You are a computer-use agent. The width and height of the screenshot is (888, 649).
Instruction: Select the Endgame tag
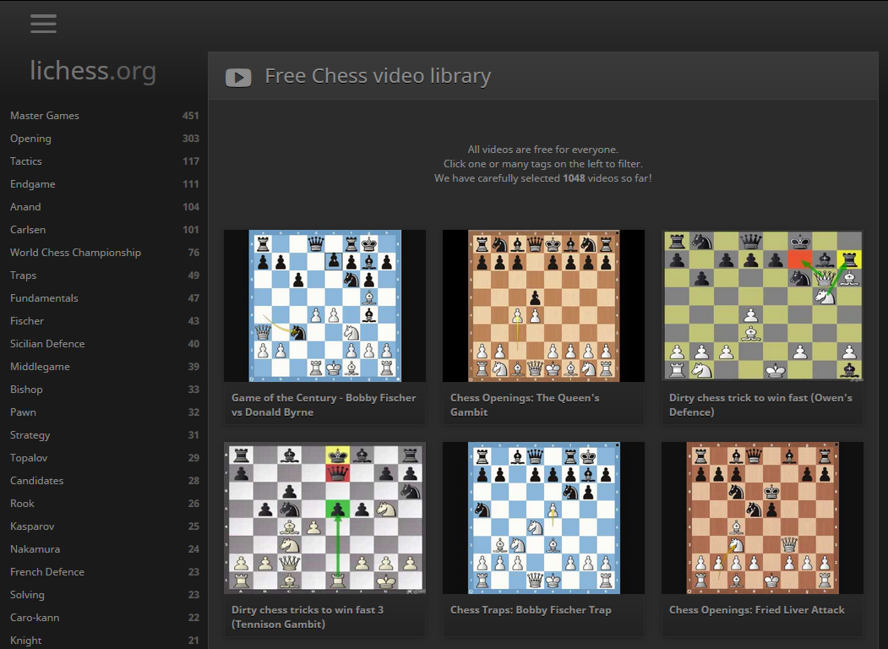click(104, 184)
